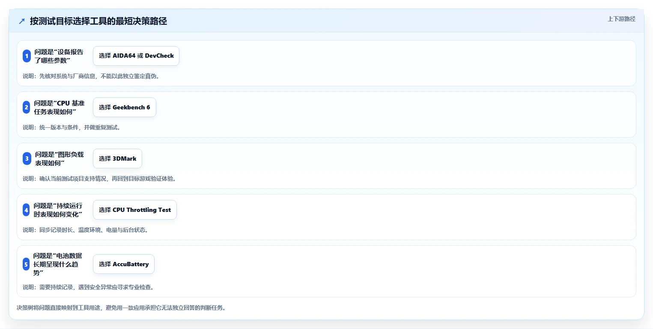Click the question 问题是“持续运行时表现如何变化”
The height and width of the screenshot is (329, 653).
pos(58,210)
